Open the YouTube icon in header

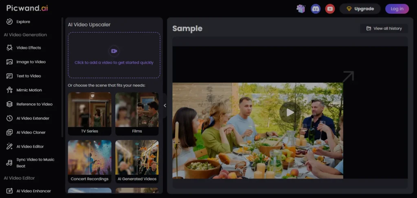coord(330,9)
